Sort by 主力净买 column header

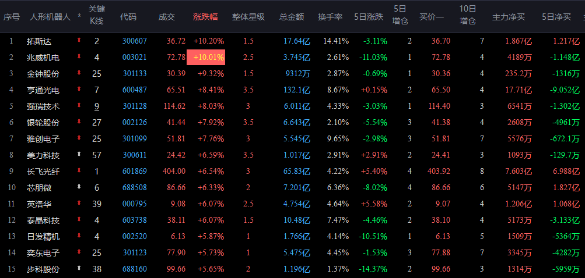[509, 17]
